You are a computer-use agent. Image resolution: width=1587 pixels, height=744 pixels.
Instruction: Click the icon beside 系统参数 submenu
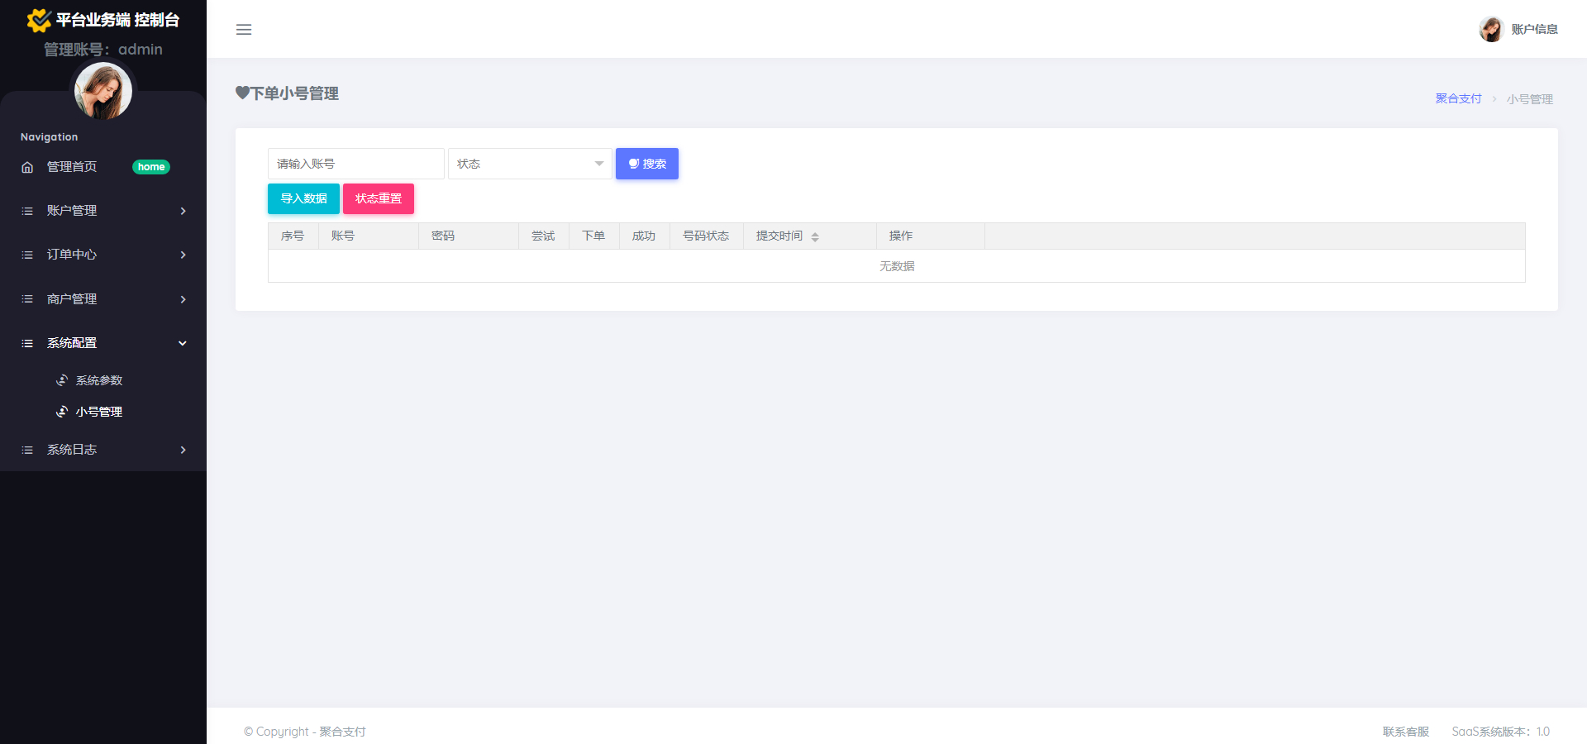(x=62, y=380)
